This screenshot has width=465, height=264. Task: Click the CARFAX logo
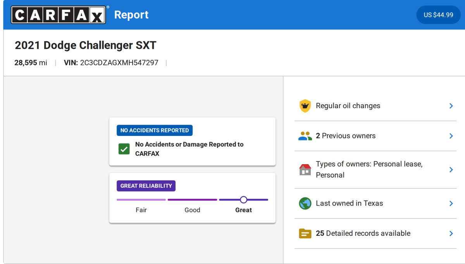58,15
